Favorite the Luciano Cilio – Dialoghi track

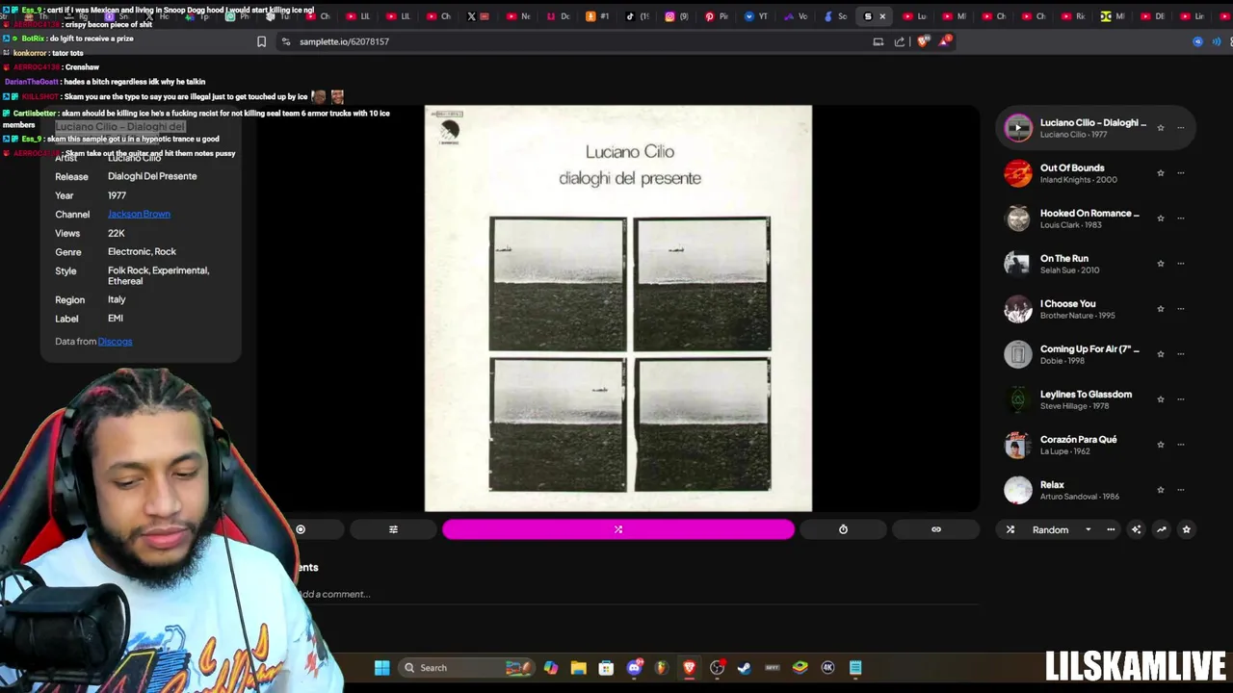[1161, 128]
